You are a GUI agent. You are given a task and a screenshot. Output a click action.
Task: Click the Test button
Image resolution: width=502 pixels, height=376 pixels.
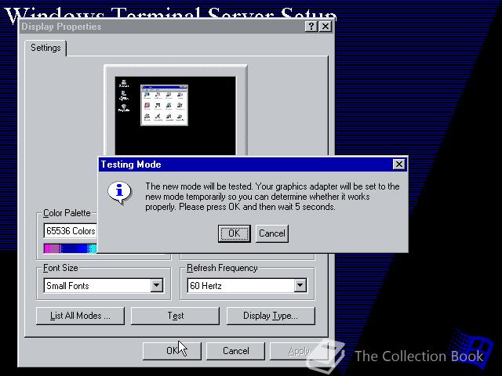click(x=175, y=316)
